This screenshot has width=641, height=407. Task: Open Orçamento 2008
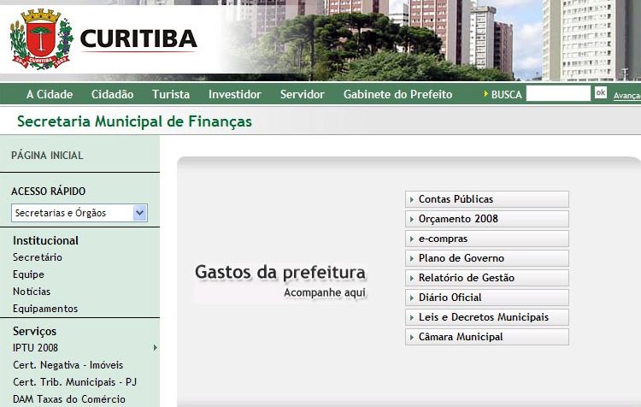point(487,219)
